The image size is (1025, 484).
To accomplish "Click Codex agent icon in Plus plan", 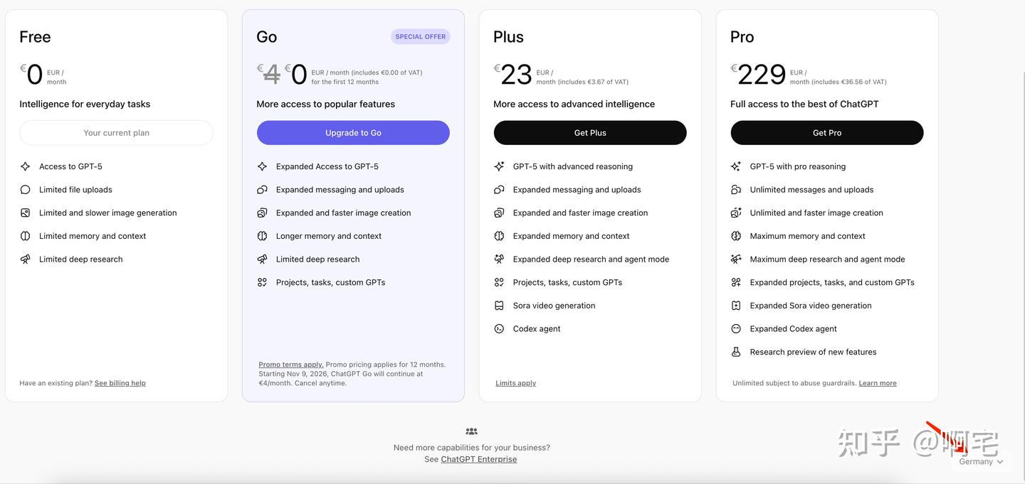I will pyautogui.click(x=499, y=329).
